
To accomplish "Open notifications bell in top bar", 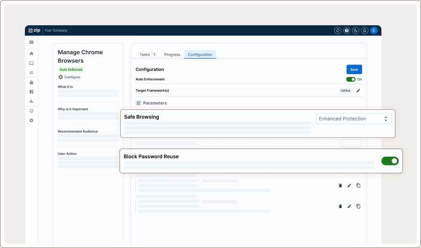I will coord(365,30).
